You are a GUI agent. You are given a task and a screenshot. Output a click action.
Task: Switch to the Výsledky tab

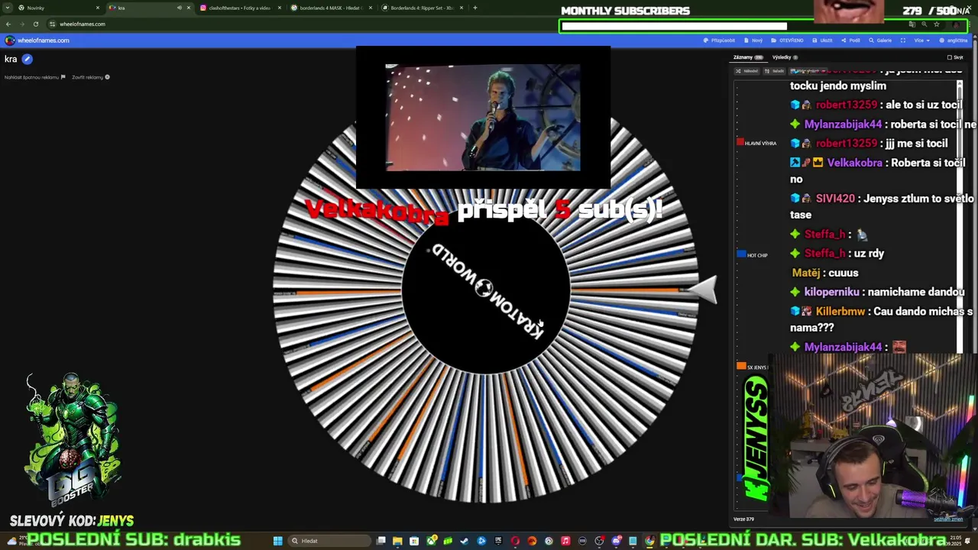(x=785, y=57)
